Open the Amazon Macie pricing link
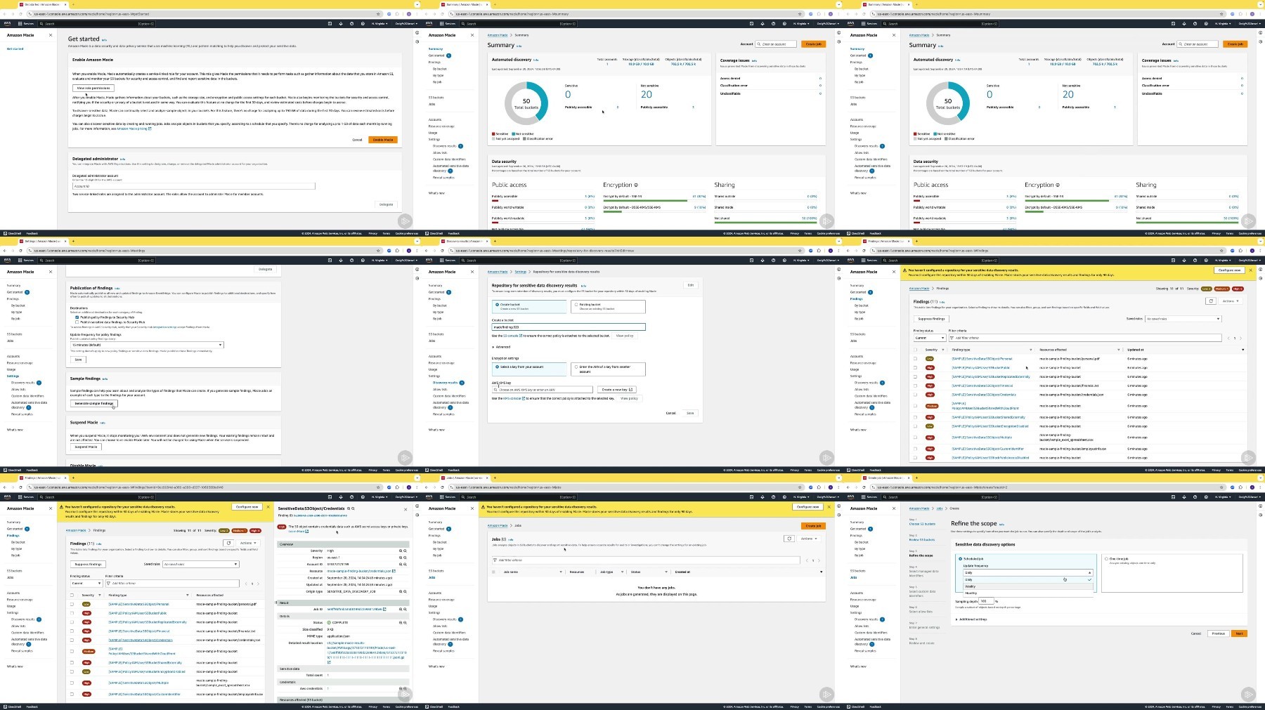The image size is (1265, 710). click(x=134, y=129)
